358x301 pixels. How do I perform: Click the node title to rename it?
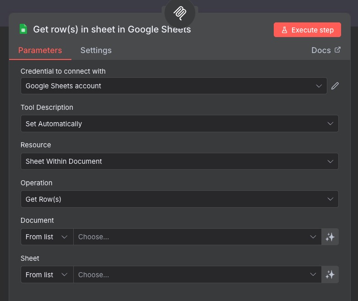[x=112, y=29]
